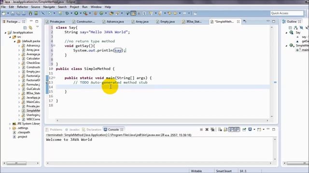Click the Clear Console icon
The height and width of the screenshot is (173, 309).
tap(220, 129)
